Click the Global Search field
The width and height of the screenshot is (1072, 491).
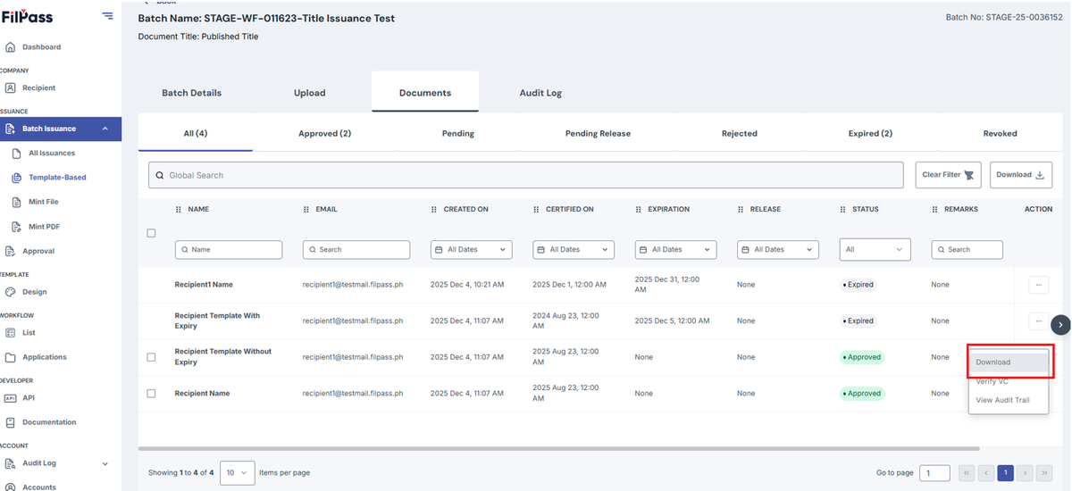(526, 175)
